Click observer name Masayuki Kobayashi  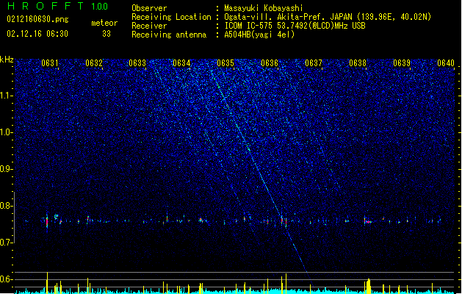coord(264,8)
